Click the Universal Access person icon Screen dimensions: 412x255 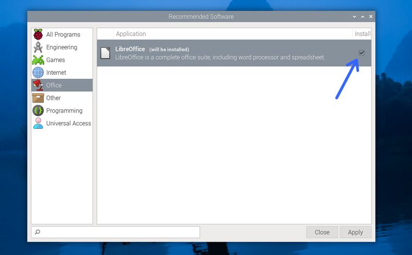tap(38, 123)
